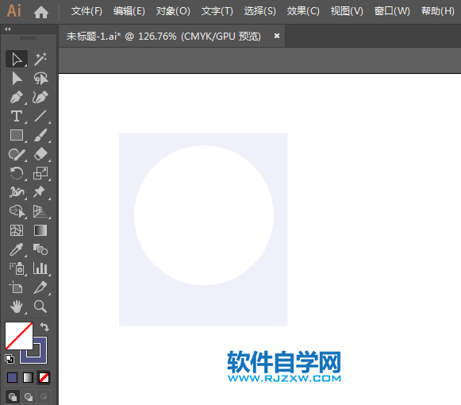Select the Type tool
Image resolution: width=461 pixels, height=405 pixels.
click(x=17, y=116)
